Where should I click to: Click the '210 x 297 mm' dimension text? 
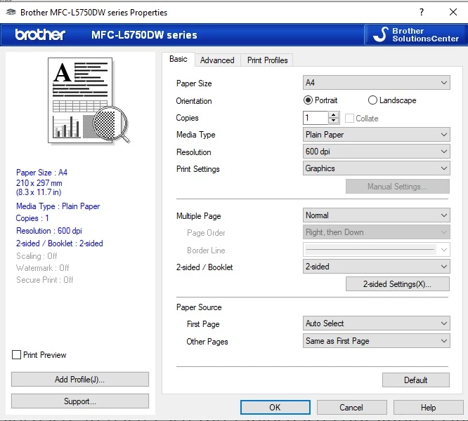point(39,183)
